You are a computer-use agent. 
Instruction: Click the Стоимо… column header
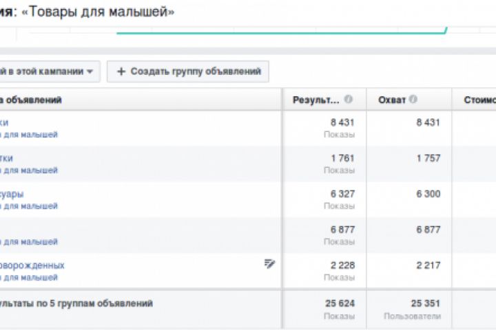[475, 100]
